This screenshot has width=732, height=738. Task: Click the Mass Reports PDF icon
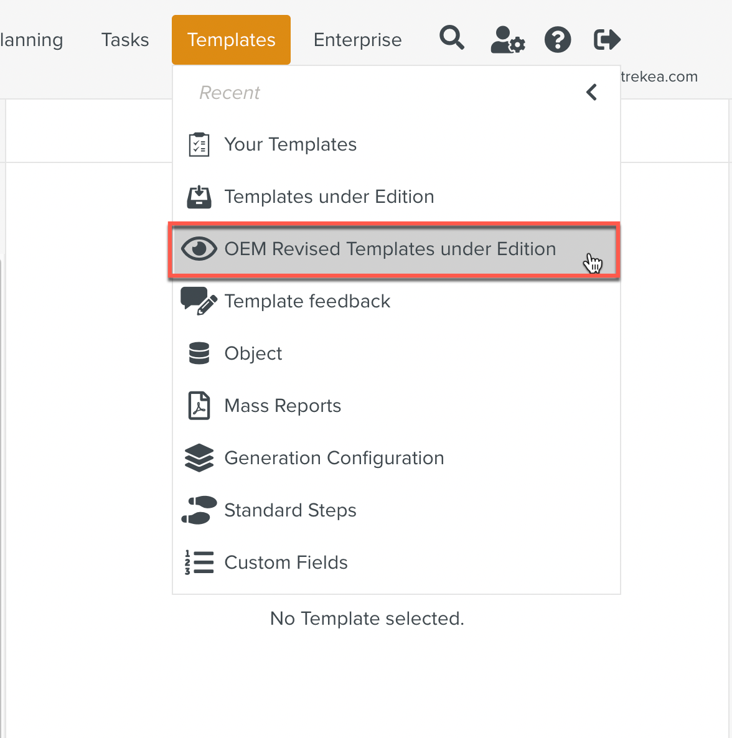pyautogui.click(x=199, y=406)
